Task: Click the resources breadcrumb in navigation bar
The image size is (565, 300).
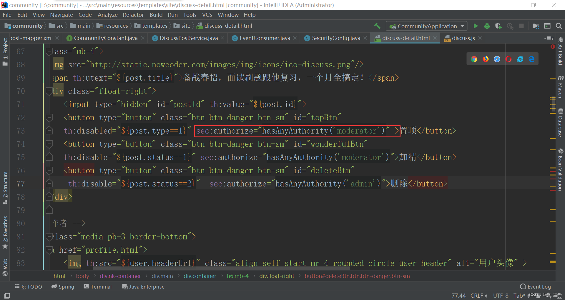Action: pos(112,26)
